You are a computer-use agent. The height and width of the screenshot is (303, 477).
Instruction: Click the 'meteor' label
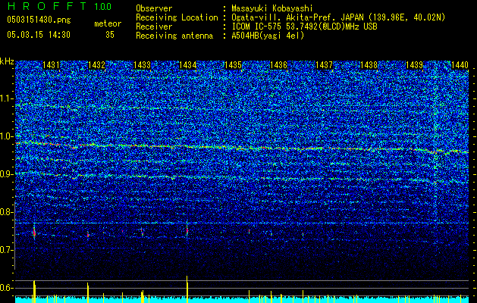[x=108, y=23]
